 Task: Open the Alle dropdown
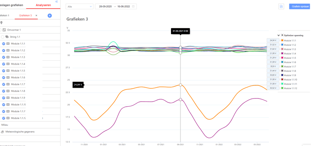tap(79, 6)
